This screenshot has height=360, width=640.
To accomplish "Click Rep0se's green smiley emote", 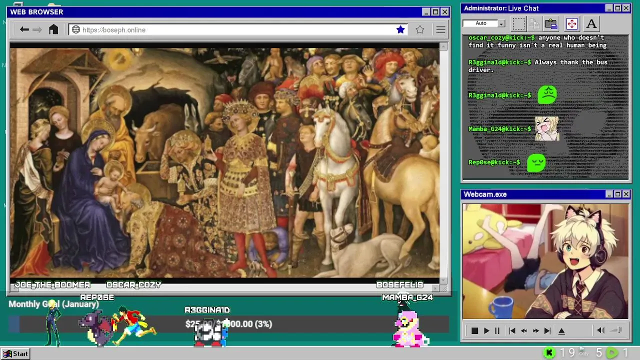I will (536, 162).
